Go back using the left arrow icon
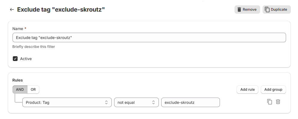Viewport: 298px width, 119px height. coord(12,10)
